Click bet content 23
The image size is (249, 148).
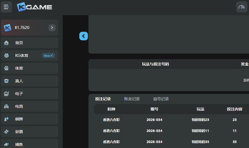(x=235, y=120)
